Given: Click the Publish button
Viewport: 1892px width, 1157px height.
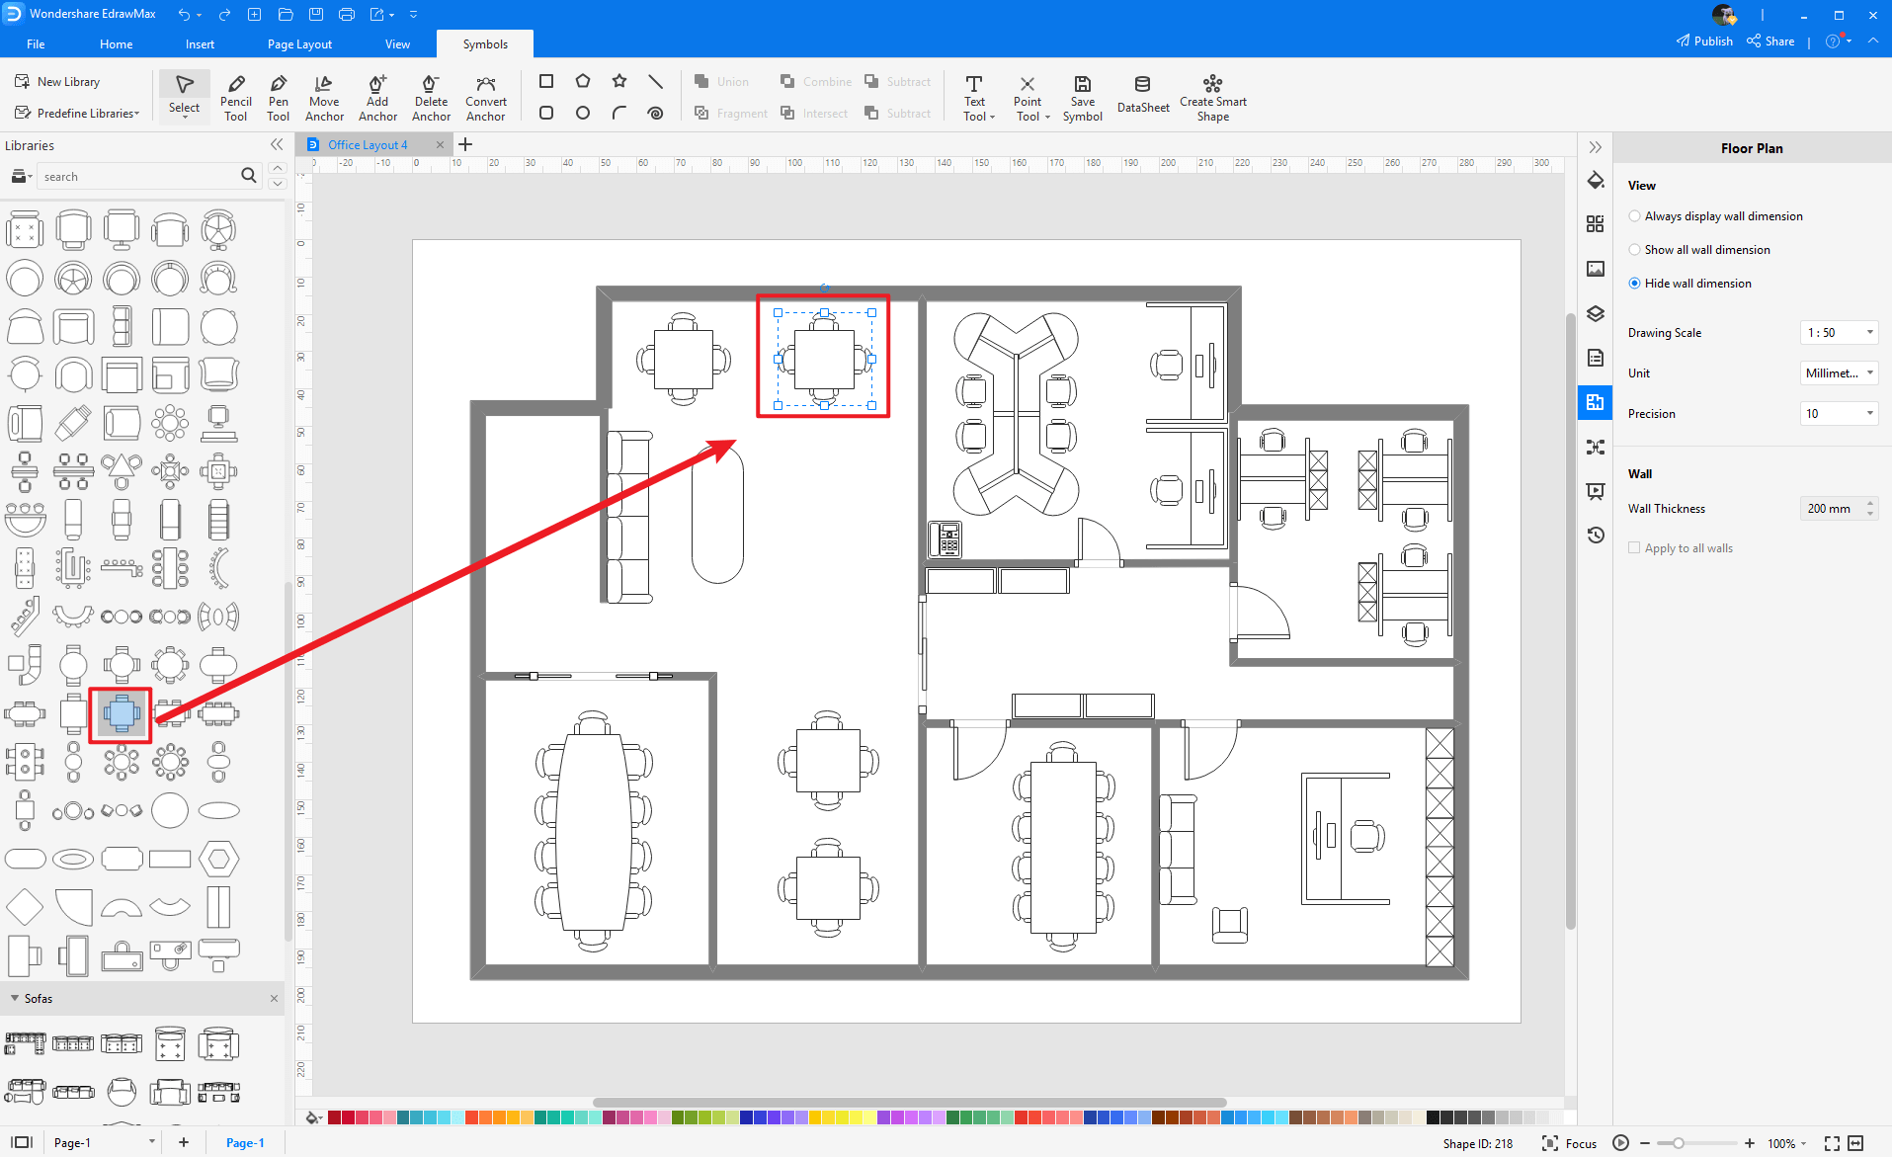Looking at the screenshot, I should (x=1704, y=41).
